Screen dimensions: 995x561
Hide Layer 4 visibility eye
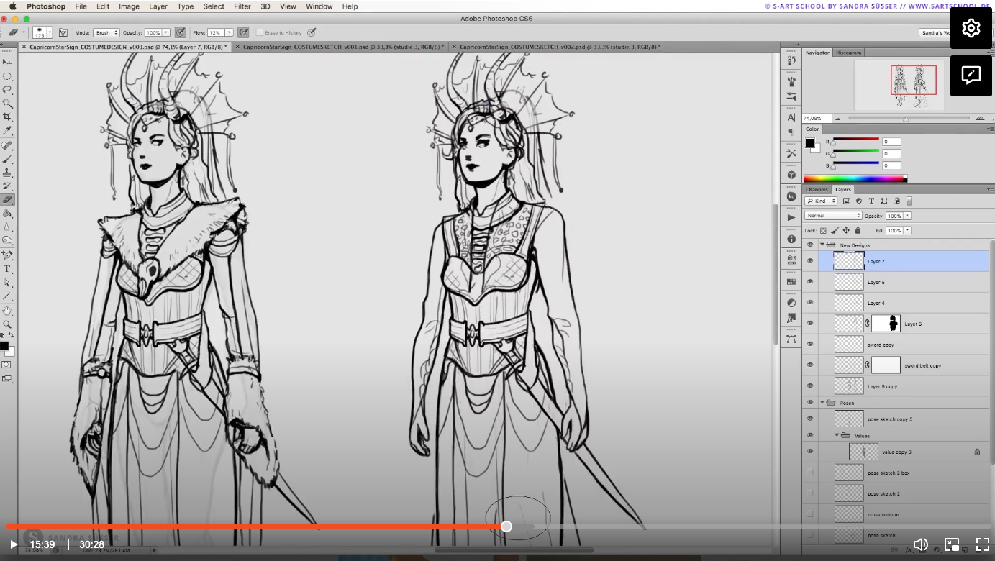[x=810, y=303]
